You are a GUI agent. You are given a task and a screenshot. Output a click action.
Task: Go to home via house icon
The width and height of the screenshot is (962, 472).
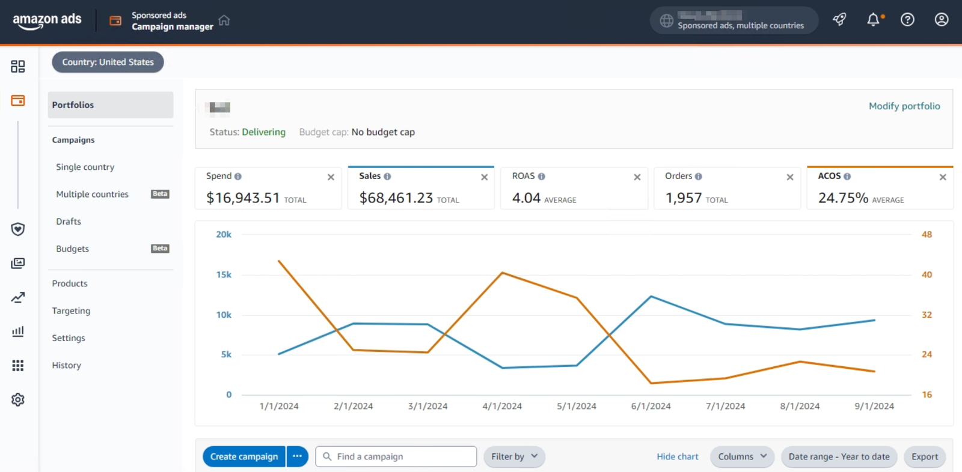224,20
